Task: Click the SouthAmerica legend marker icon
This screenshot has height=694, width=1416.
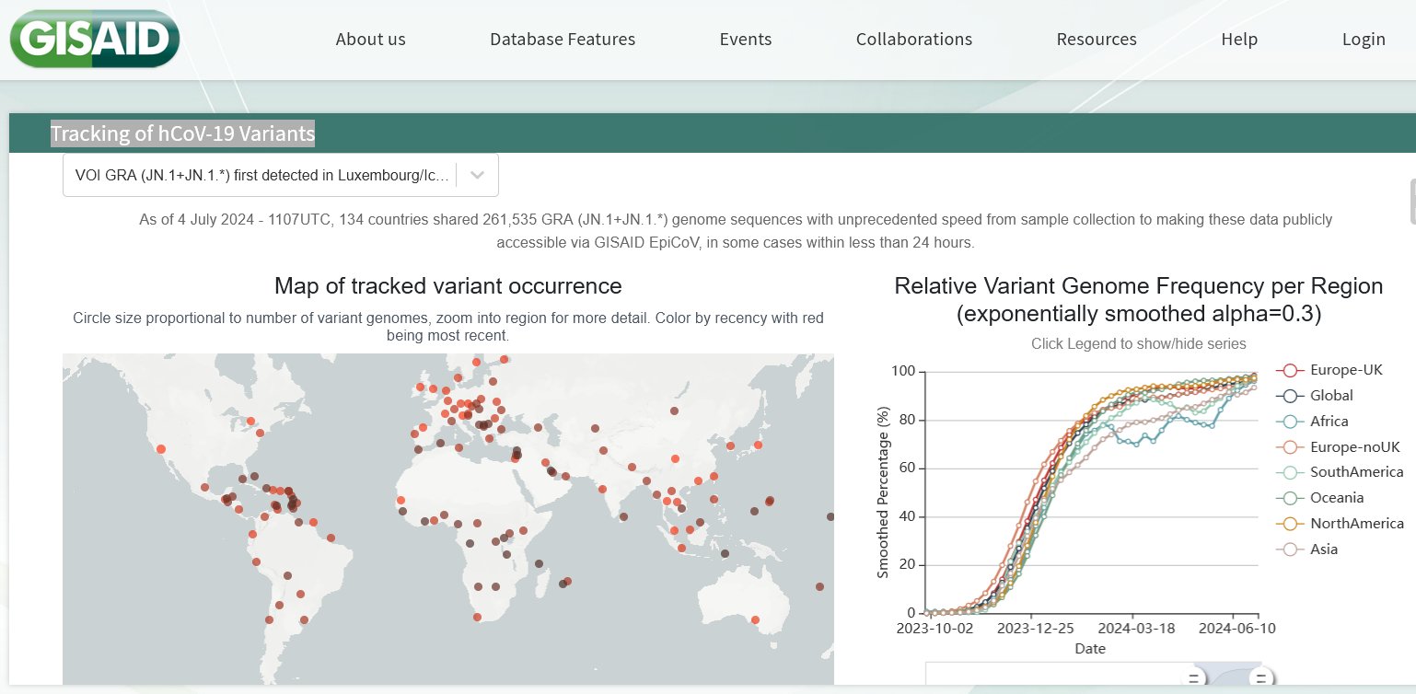Action: (x=1290, y=472)
